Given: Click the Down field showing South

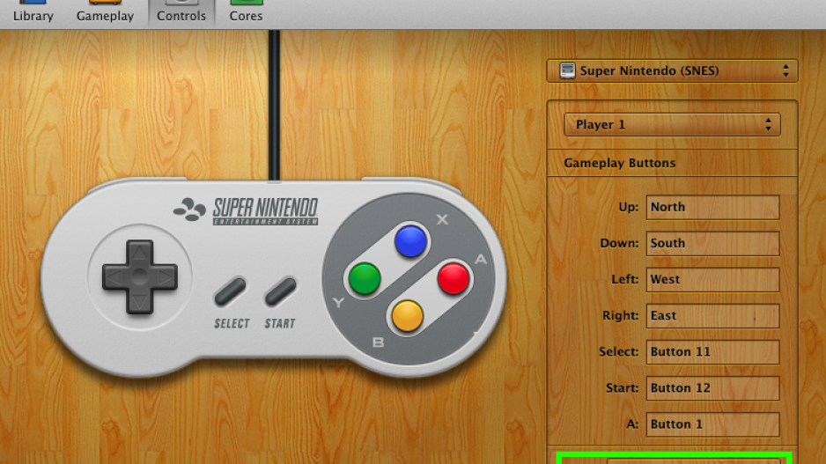Looking at the screenshot, I should [x=712, y=243].
